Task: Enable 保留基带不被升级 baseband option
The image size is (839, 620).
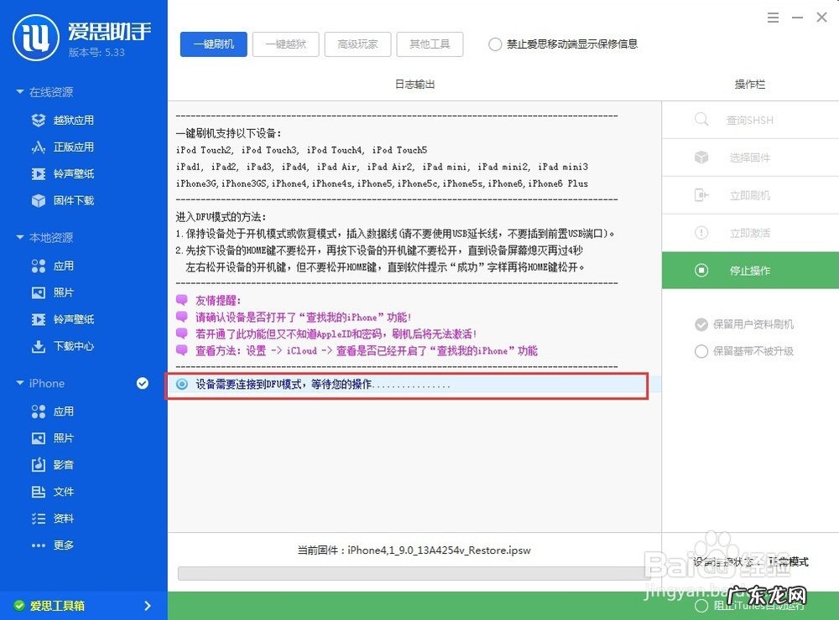Action: [x=702, y=351]
